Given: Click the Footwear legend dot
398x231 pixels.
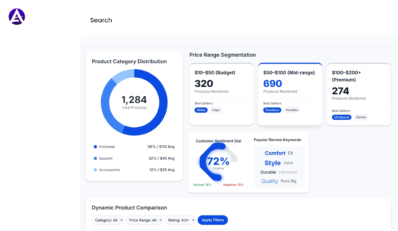Looking at the screenshot, I should pos(95,147).
